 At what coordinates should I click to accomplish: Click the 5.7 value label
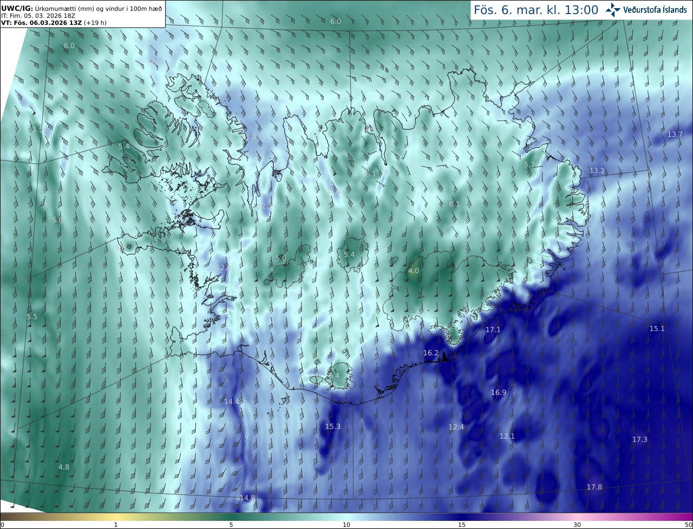point(529,164)
